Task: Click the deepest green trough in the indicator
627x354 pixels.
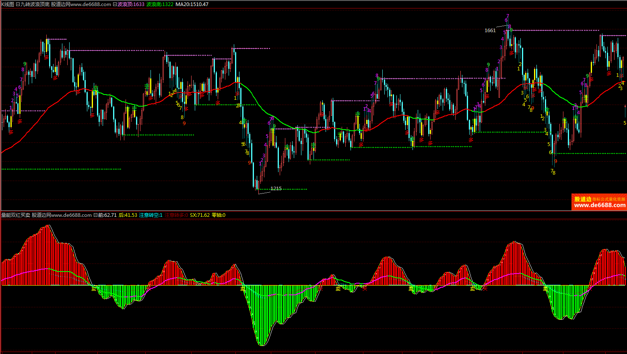Action: (262, 342)
